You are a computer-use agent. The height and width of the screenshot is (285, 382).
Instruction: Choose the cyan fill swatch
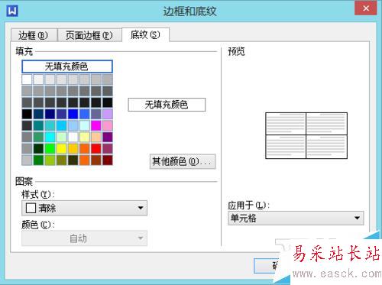tap(50, 137)
